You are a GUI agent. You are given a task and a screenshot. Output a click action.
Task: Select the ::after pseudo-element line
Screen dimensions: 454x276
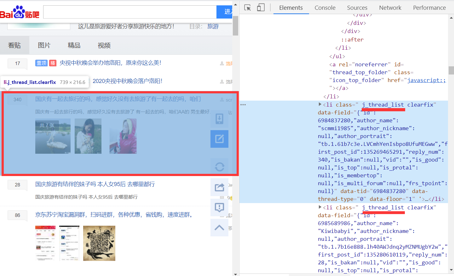point(352,40)
